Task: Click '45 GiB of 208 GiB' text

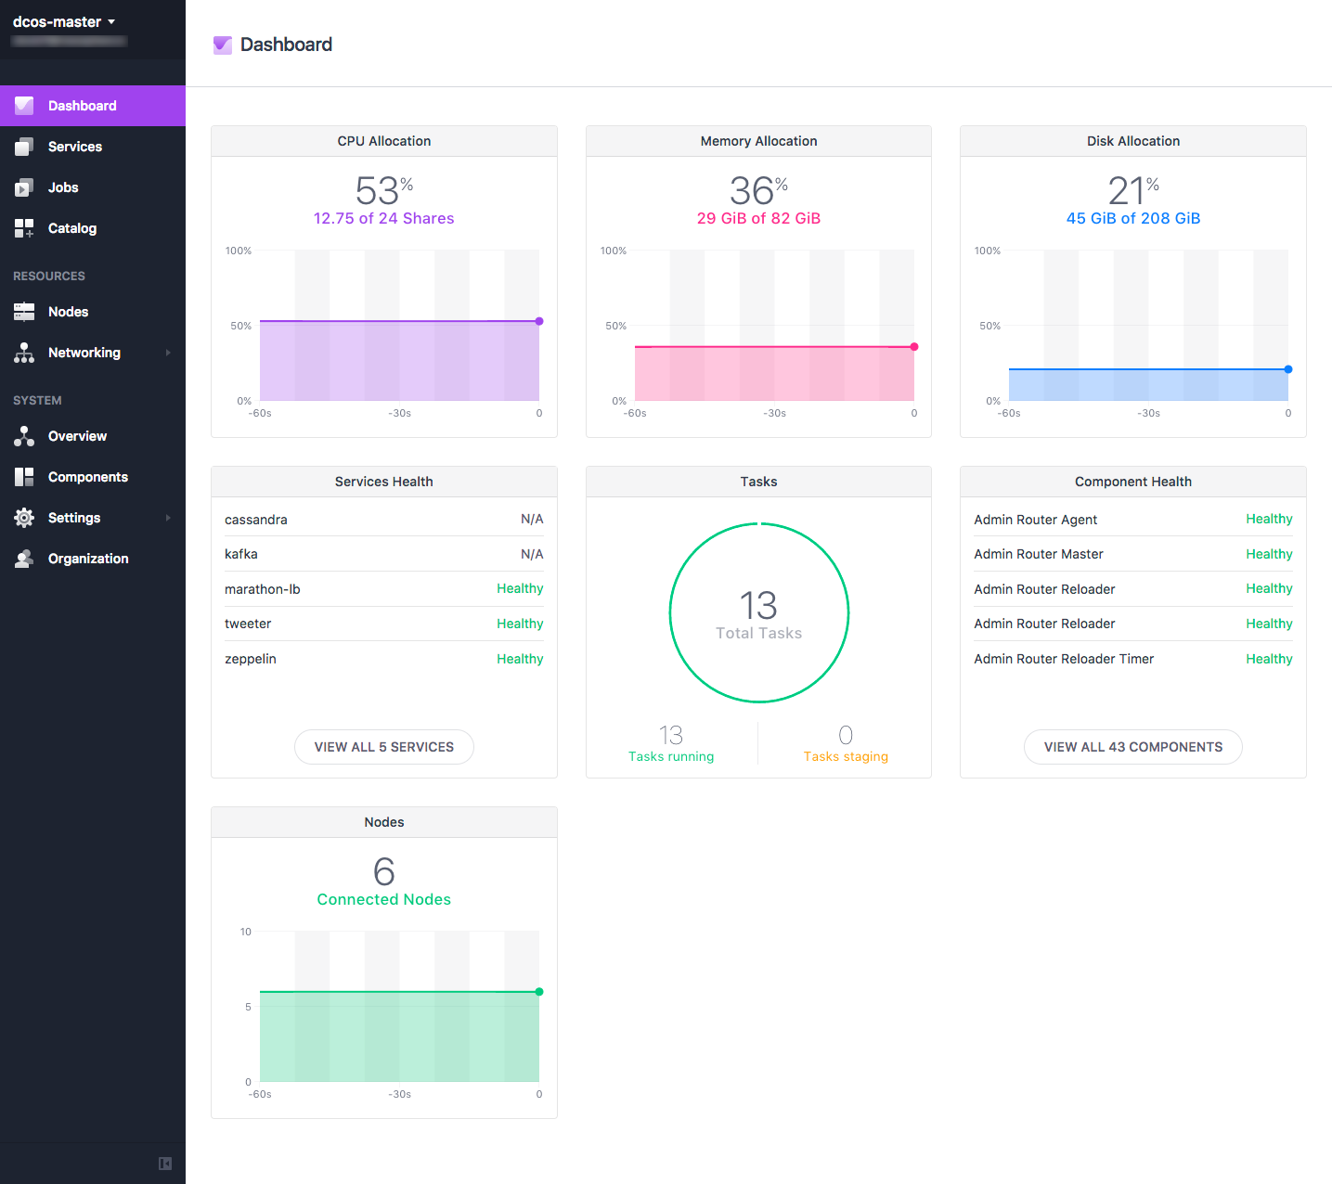Action: tap(1133, 219)
